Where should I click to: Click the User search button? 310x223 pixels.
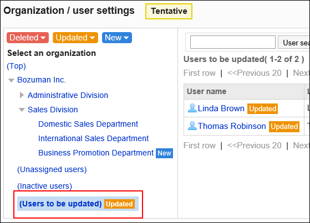coord(294,42)
